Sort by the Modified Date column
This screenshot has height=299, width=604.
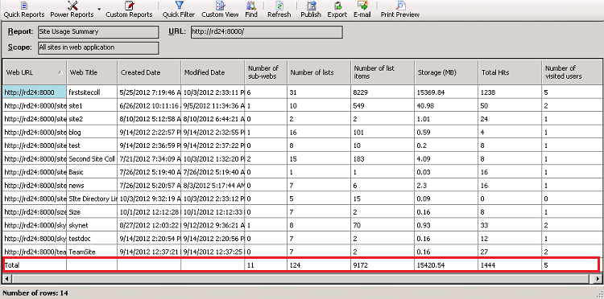click(213, 72)
